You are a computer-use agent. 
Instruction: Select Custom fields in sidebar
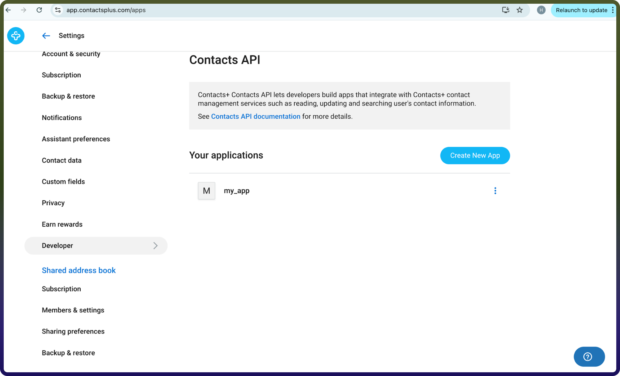coord(63,182)
